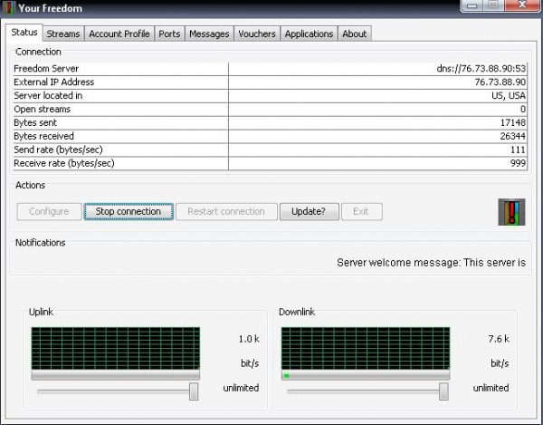Click the Downlink speed limit slider handle
The width and height of the screenshot is (543, 425).
pos(443,391)
